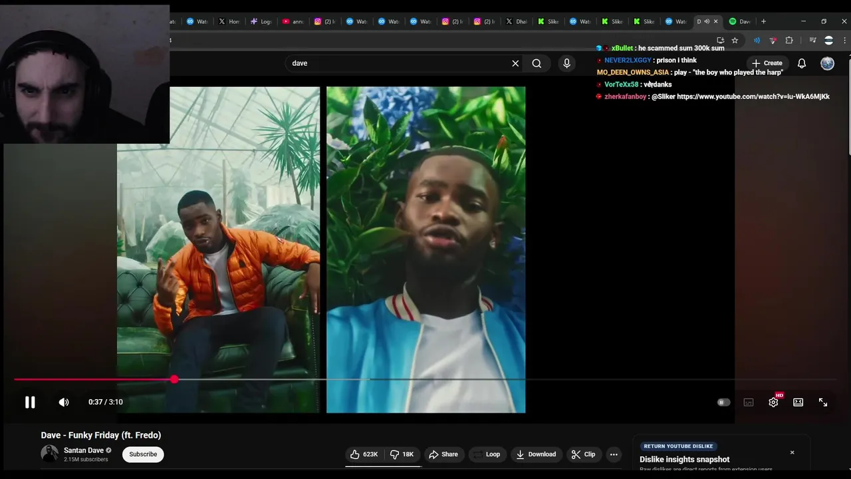The height and width of the screenshot is (479, 851).
Task: Close the Dislike insights snapshot panel
Action: pyautogui.click(x=792, y=452)
